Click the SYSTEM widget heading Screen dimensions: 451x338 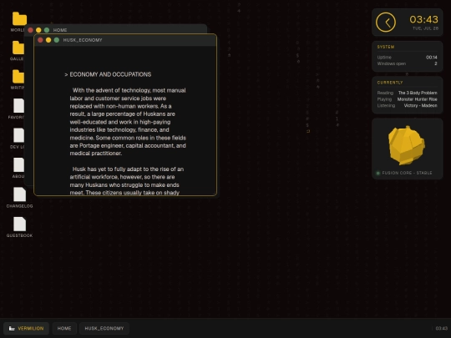386,47
